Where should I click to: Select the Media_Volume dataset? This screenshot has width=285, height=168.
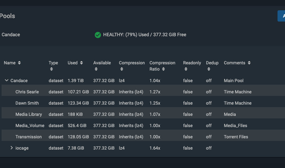point(30,126)
